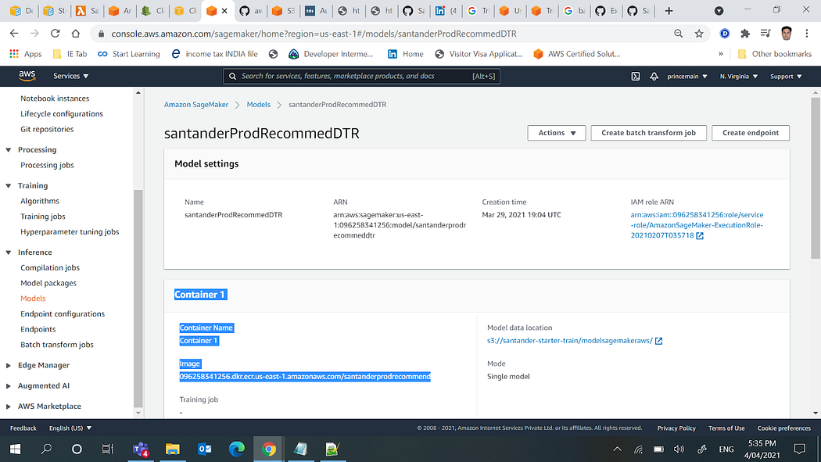Click Create endpoint button

click(x=751, y=133)
